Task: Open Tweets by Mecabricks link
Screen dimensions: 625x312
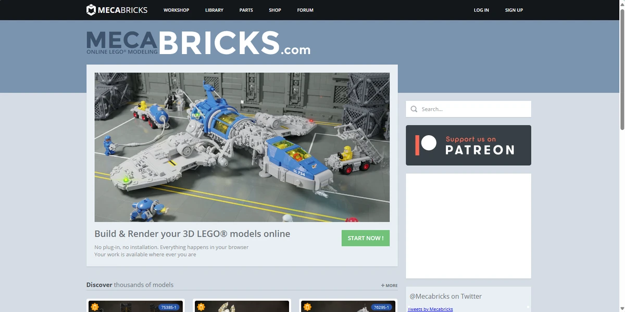Action: tap(430, 309)
